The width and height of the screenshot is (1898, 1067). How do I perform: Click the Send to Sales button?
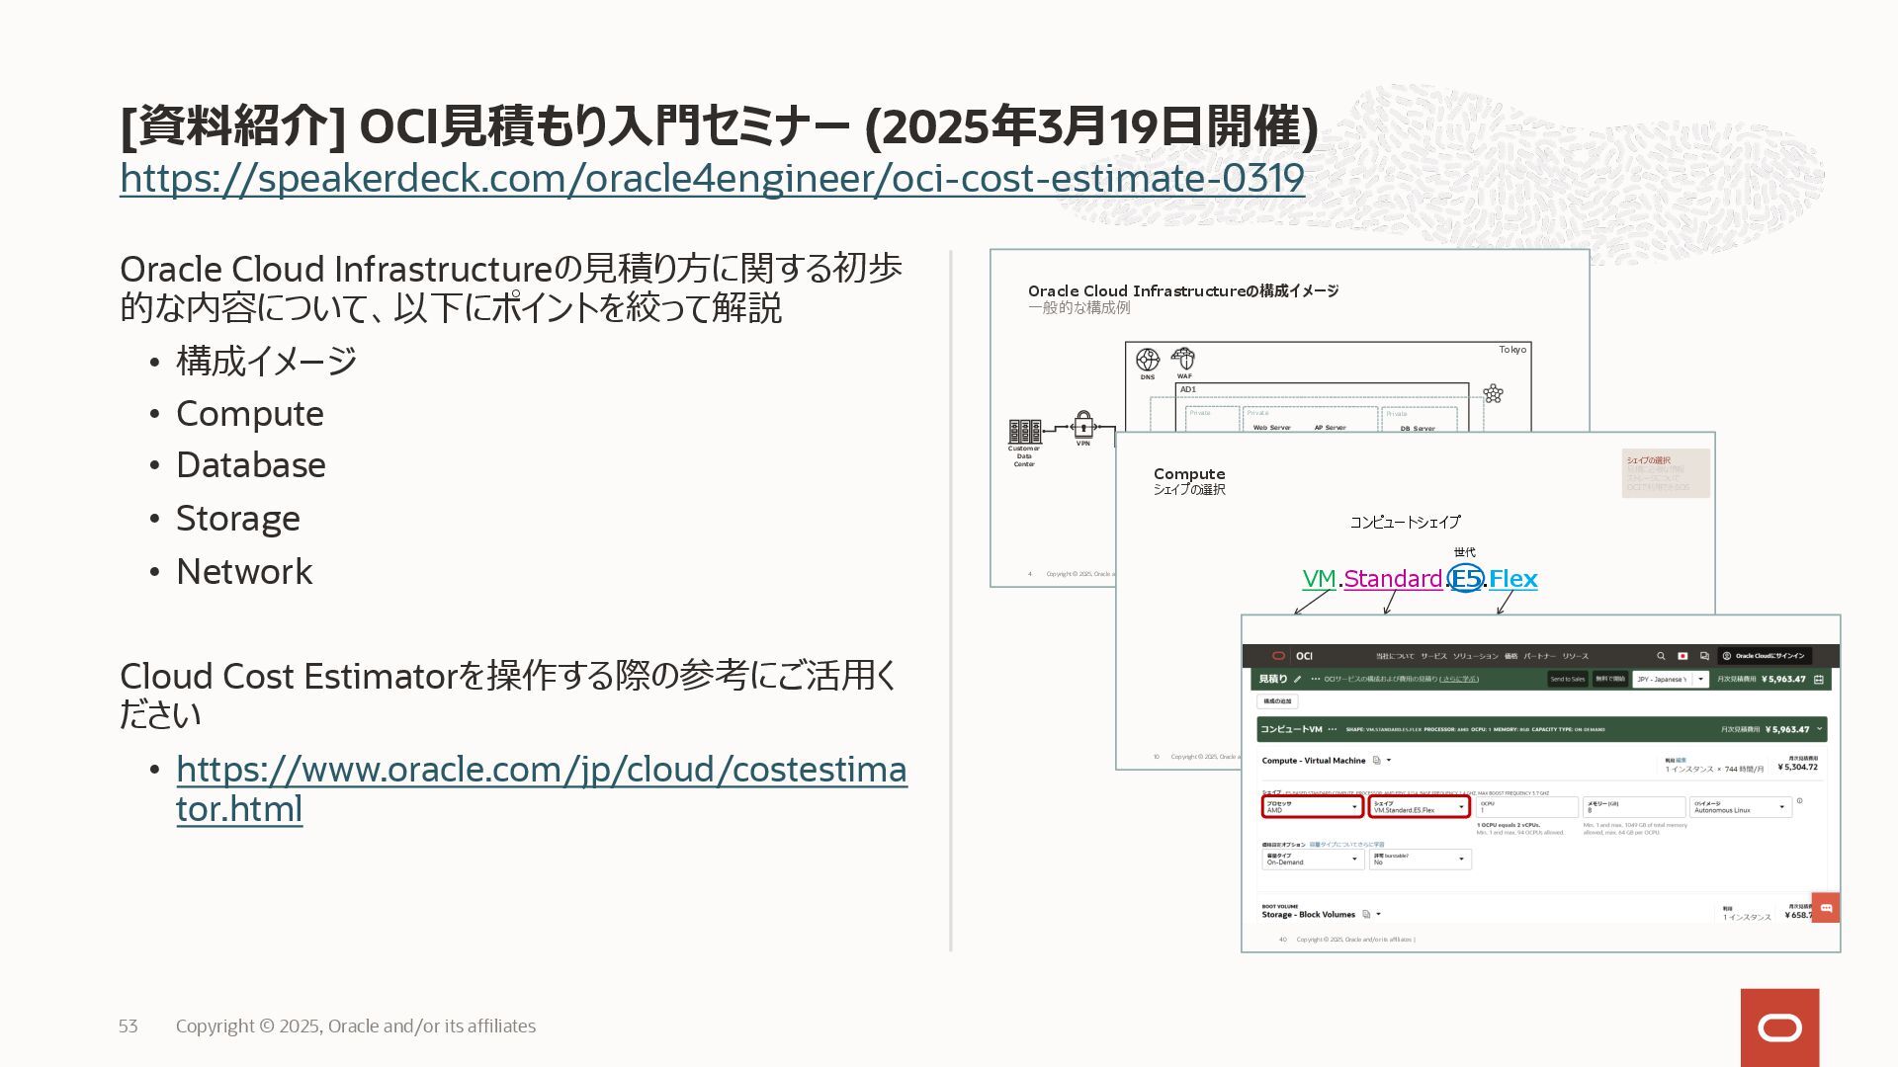[1567, 680]
